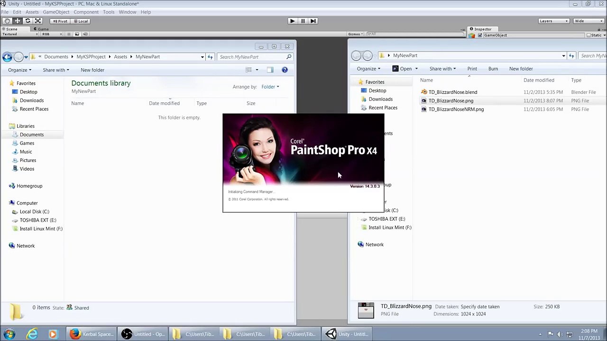Open Organize menu in the empty-folder window
The image size is (607, 341).
click(x=19, y=70)
